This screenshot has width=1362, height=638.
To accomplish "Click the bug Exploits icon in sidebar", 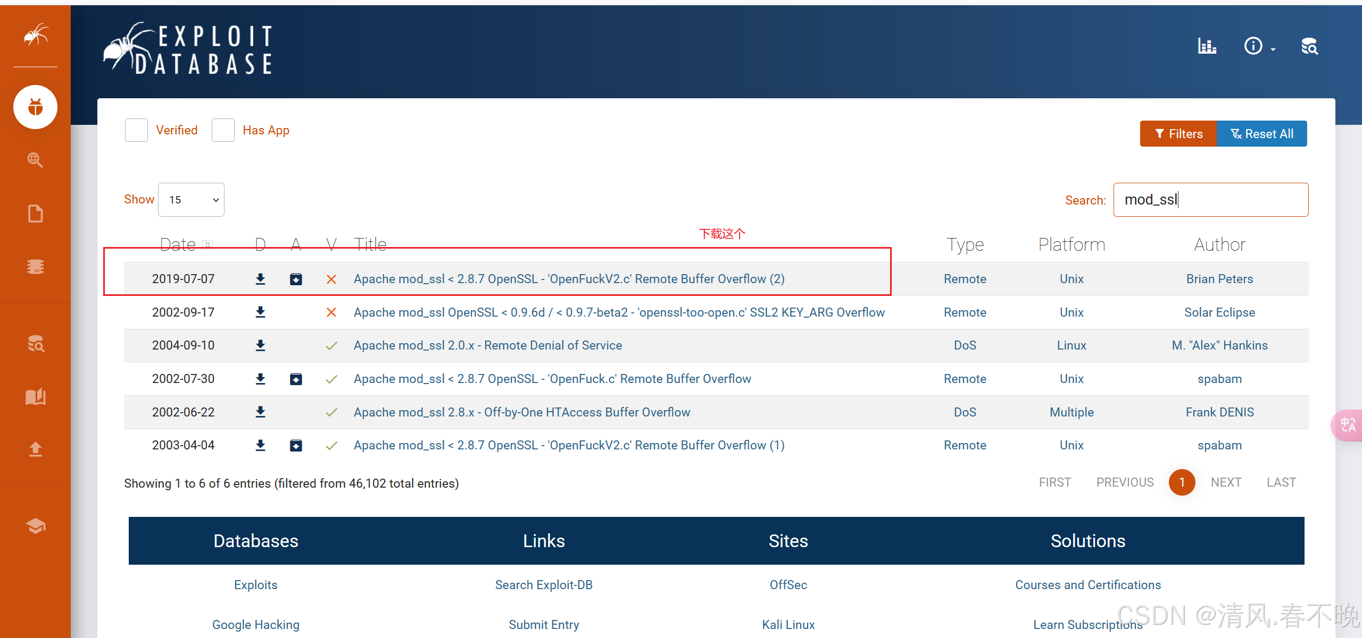I will coord(35,107).
